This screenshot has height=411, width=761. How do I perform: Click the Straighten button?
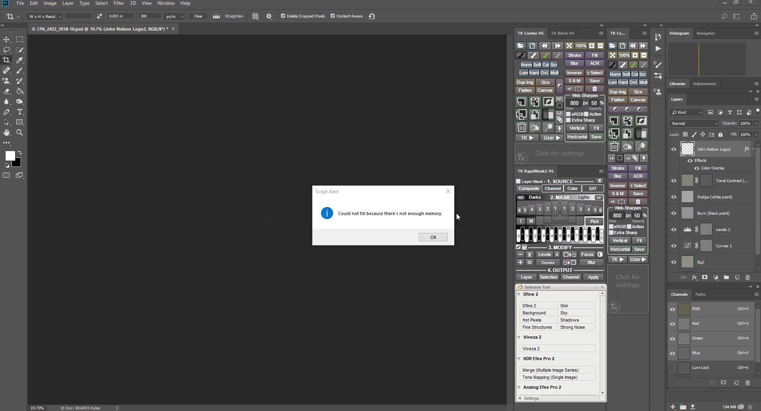[234, 16]
